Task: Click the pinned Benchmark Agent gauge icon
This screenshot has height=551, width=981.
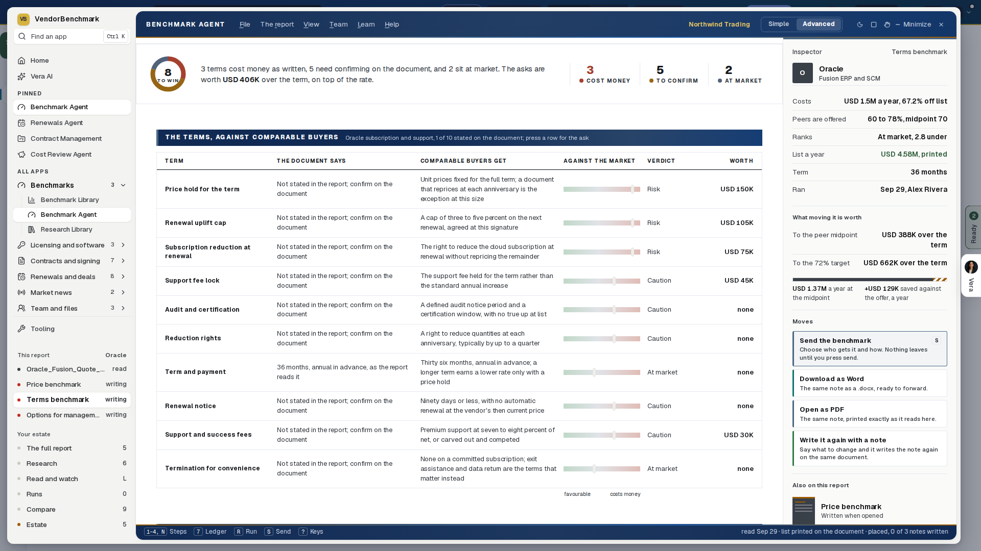Action: click(21, 107)
